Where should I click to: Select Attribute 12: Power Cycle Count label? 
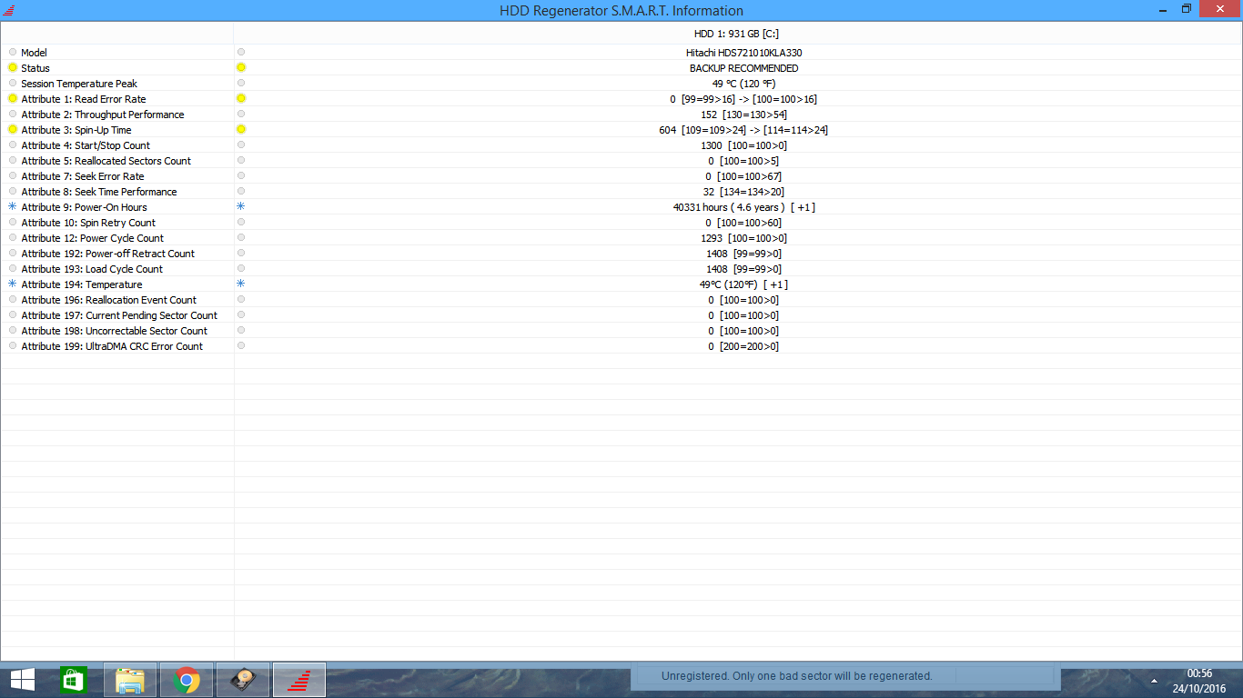(x=93, y=238)
